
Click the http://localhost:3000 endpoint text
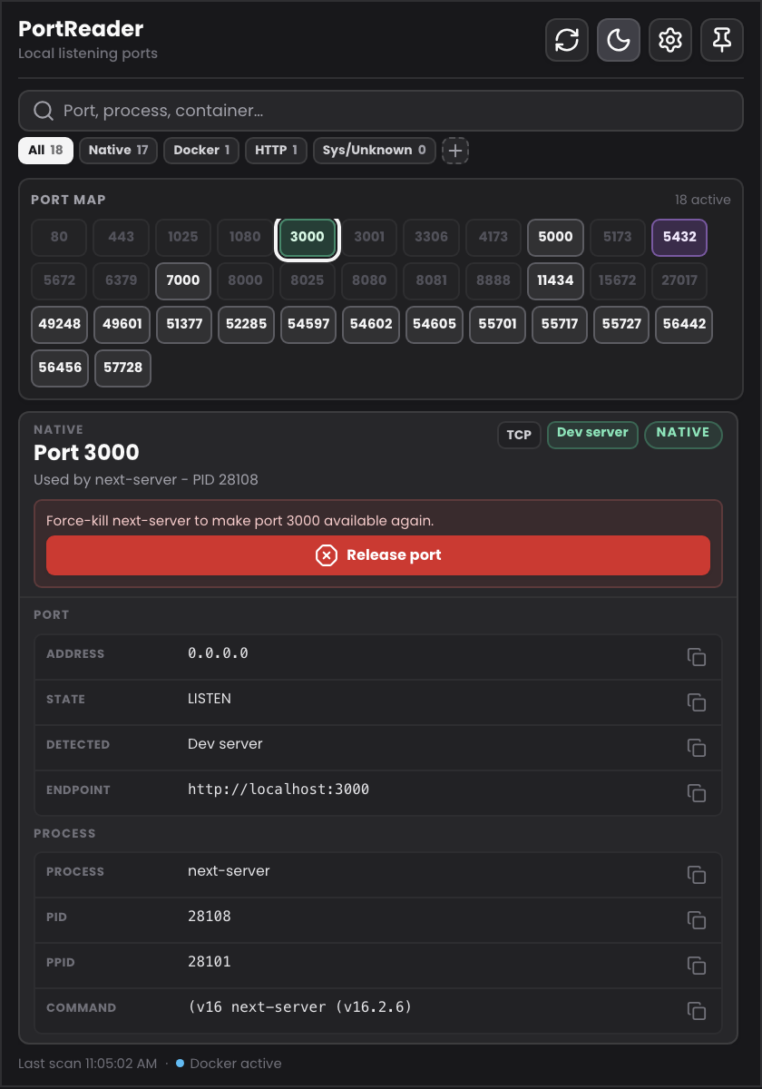pos(278,790)
